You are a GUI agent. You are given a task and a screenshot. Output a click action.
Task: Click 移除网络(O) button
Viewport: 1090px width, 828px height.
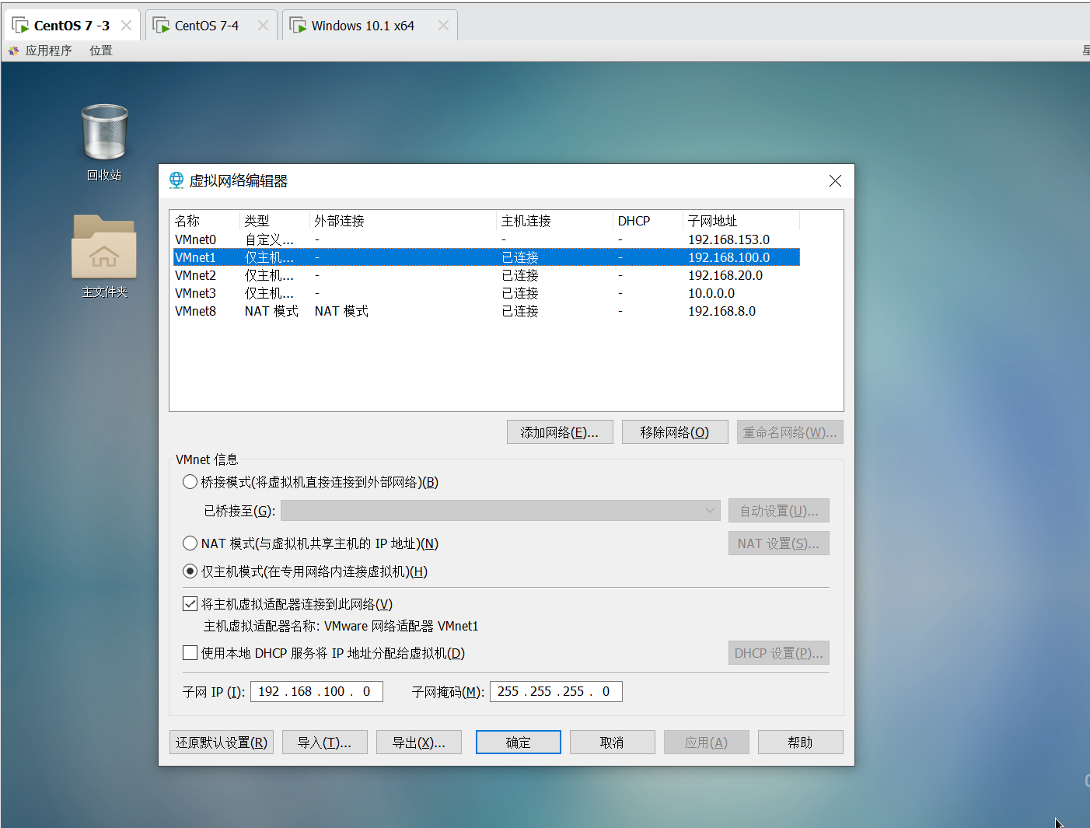(675, 432)
